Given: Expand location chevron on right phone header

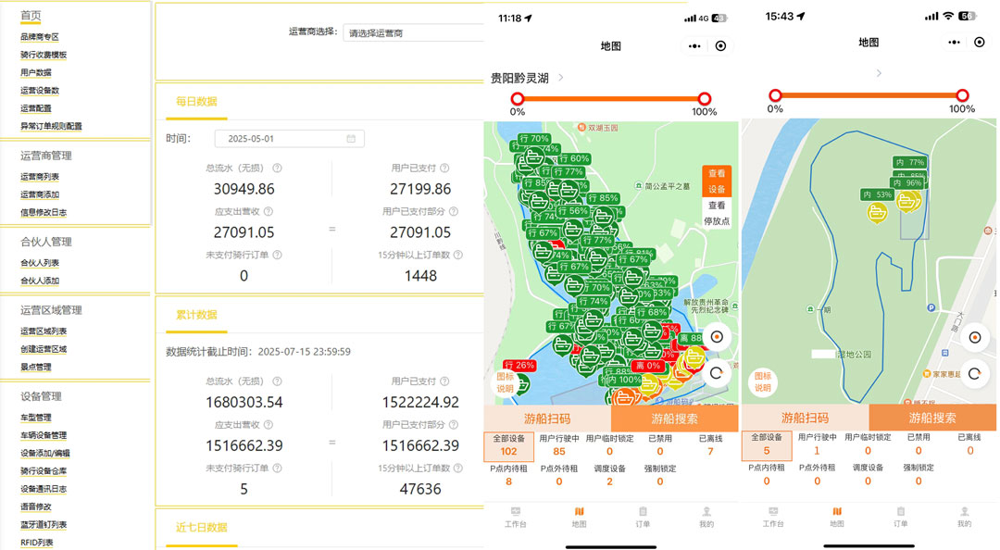Looking at the screenshot, I should pyautogui.click(x=878, y=73).
